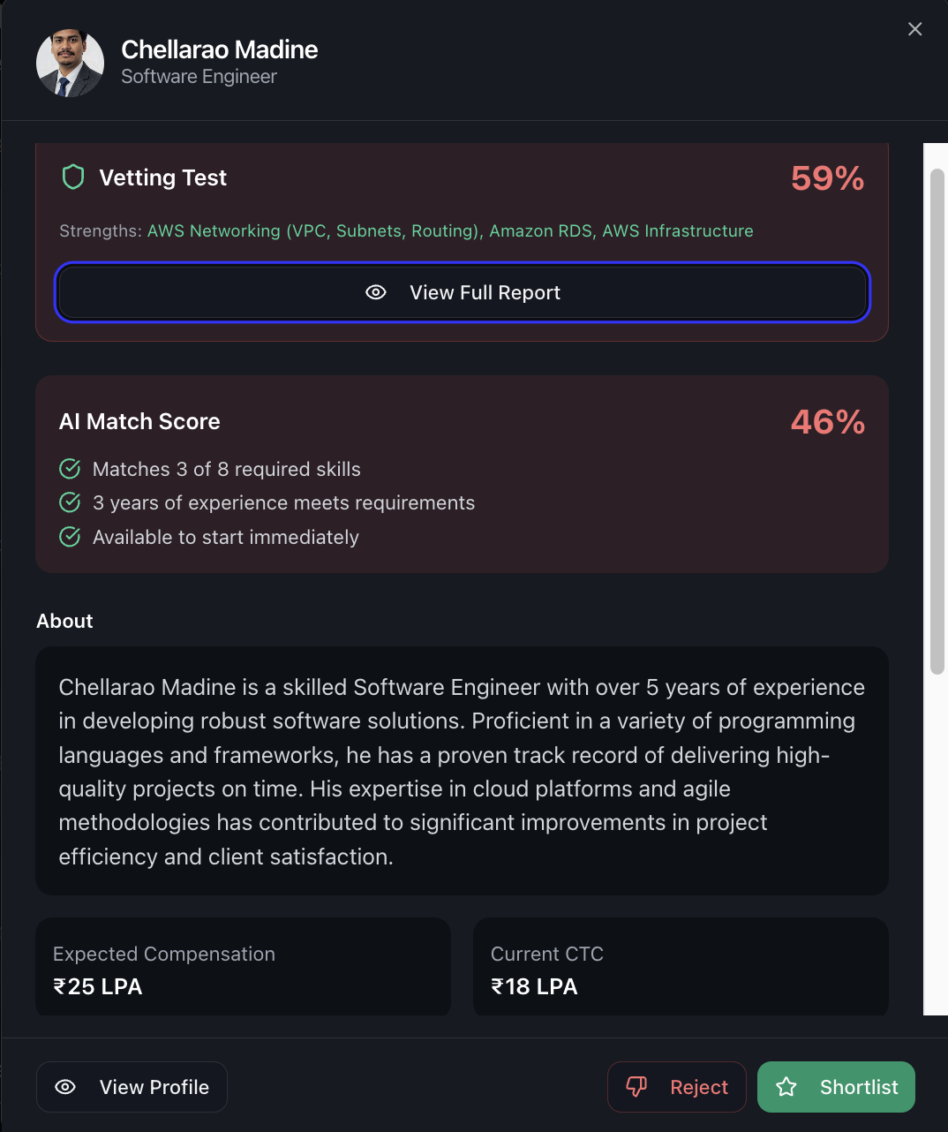948x1132 pixels.
Task: Click the 46% AI Match Score value
Action: point(827,422)
